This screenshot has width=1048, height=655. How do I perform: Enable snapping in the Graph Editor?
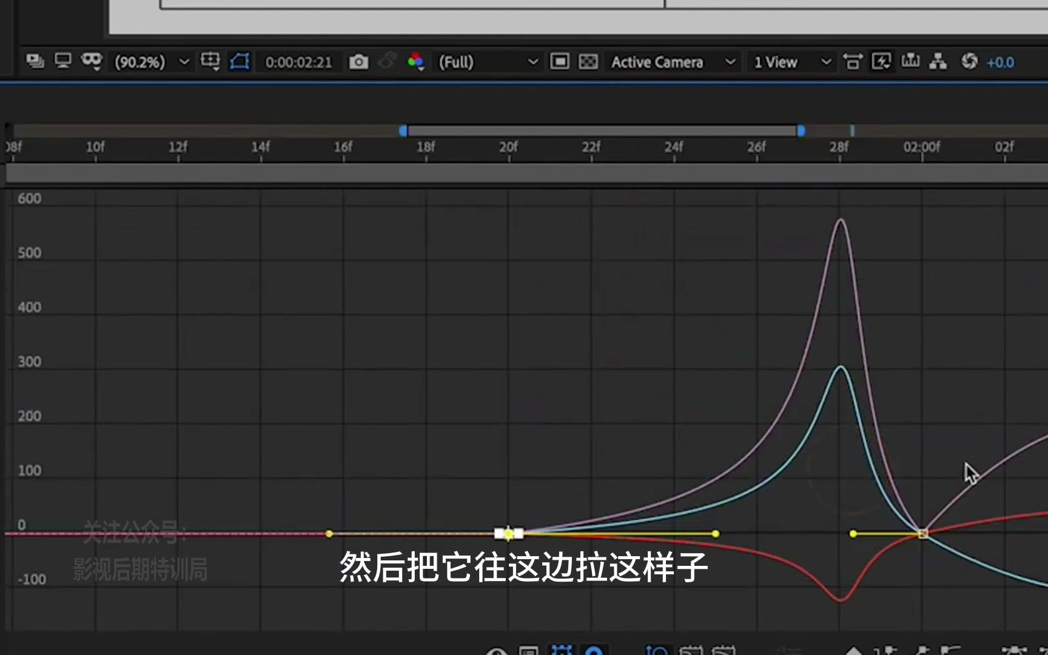coord(594,650)
